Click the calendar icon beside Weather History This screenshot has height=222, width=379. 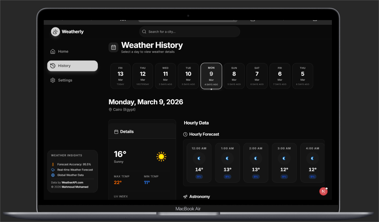(114, 47)
